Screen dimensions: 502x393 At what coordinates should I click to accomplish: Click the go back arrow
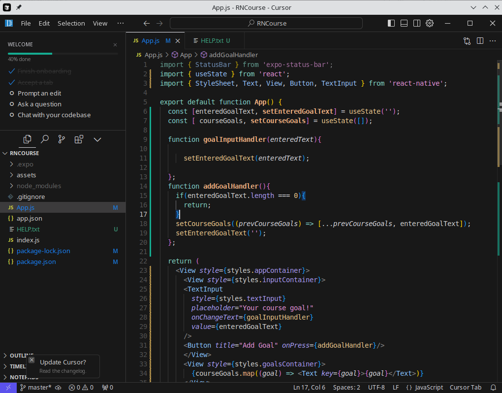tap(146, 23)
